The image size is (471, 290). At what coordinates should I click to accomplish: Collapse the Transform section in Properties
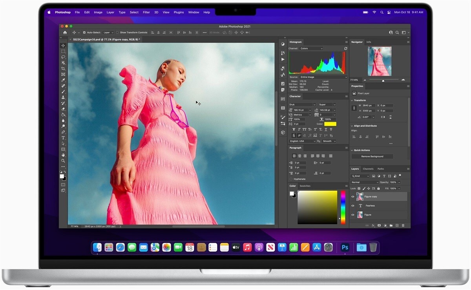(352, 100)
